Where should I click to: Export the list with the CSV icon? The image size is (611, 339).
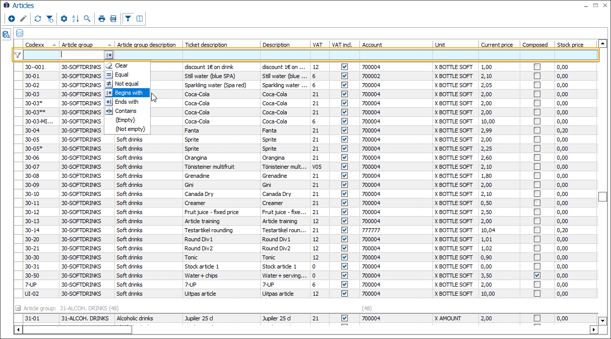[113, 19]
